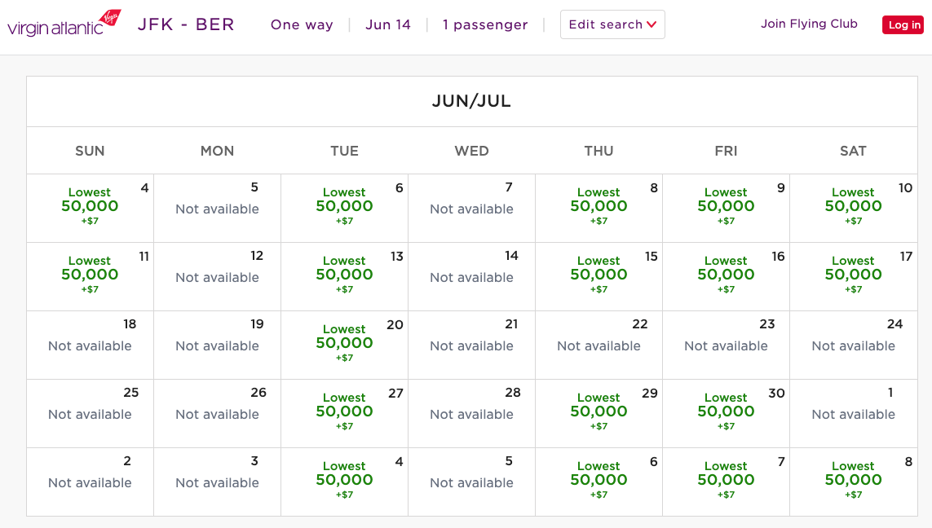Click the June 20 fare cell
The height and width of the screenshot is (528, 932).
pos(344,345)
